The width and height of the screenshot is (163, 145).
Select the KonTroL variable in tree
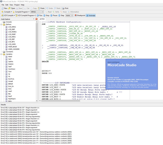(11, 79)
